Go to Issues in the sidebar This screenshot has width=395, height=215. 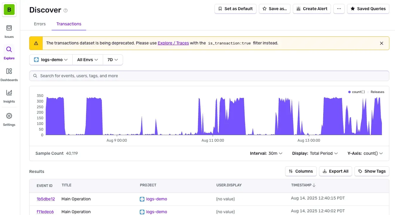[9, 31]
